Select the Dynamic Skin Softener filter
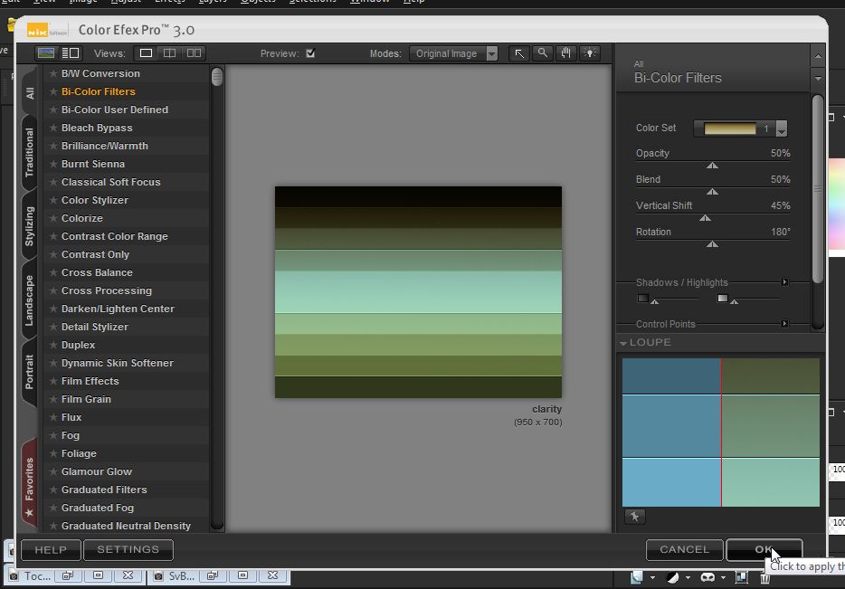This screenshot has height=589, width=845. pyautogui.click(x=118, y=363)
